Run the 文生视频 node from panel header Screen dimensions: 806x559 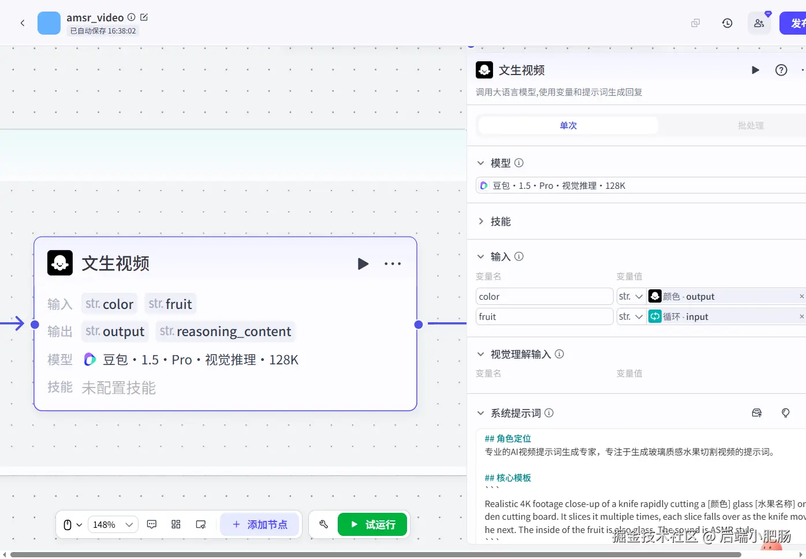click(755, 70)
